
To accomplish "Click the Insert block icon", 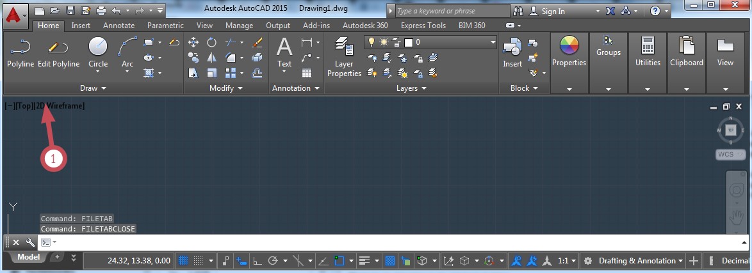I will pos(512,52).
